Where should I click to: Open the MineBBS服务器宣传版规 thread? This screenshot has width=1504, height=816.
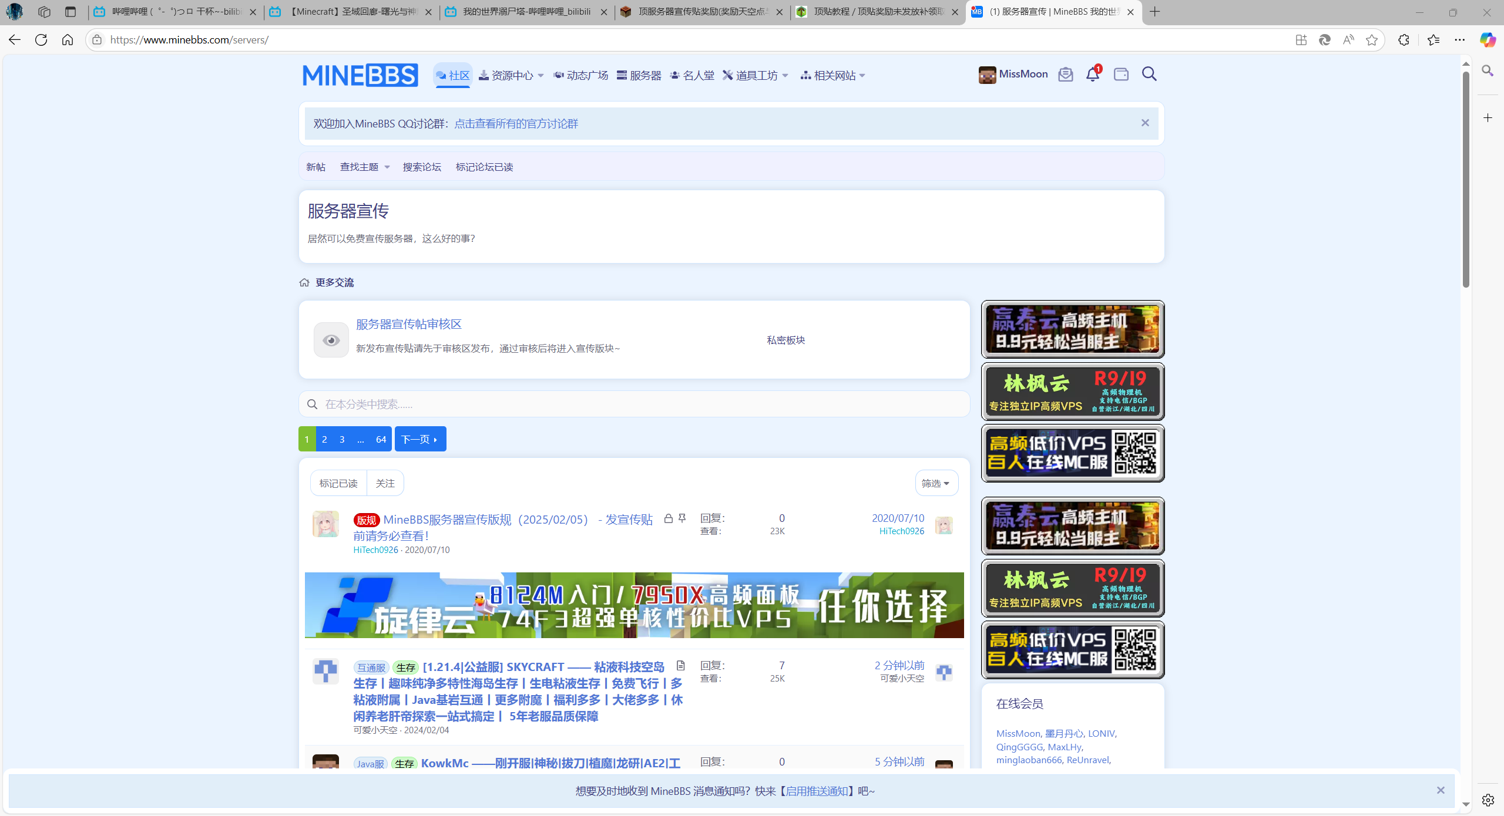click(x=503, y=527)
